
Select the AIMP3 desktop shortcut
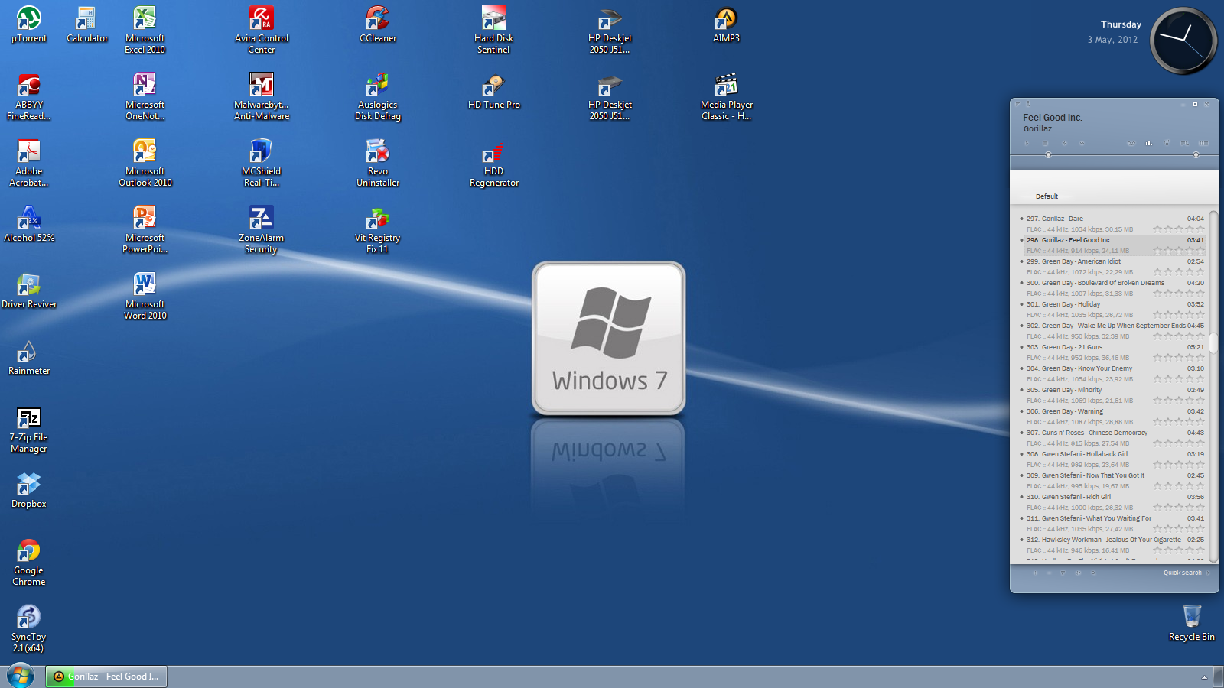click(727, 24)
